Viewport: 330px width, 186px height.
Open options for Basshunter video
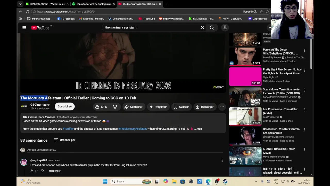tap(305, 130)
